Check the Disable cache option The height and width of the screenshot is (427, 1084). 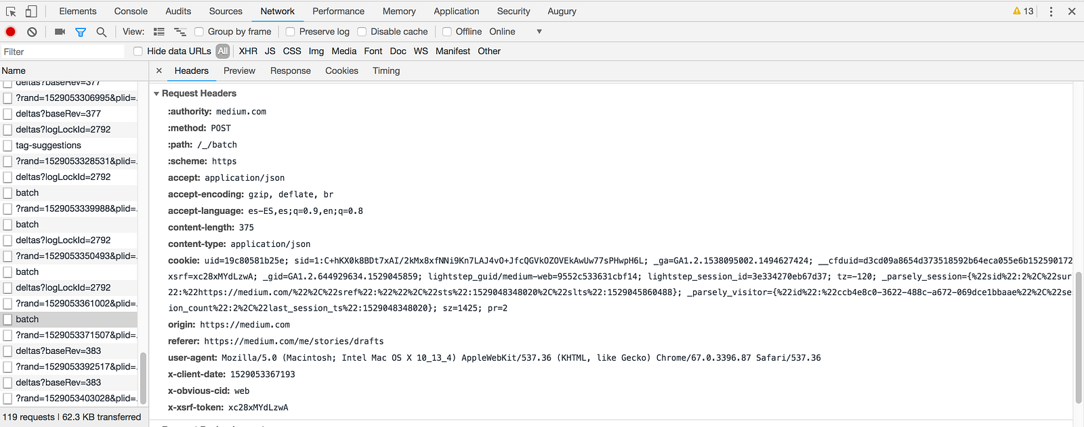click(x=362, y=32)
